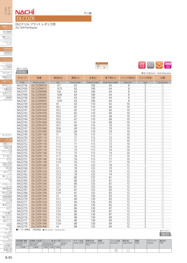
Task: Click model number DLCDZR1000
Action: (39, 104)
